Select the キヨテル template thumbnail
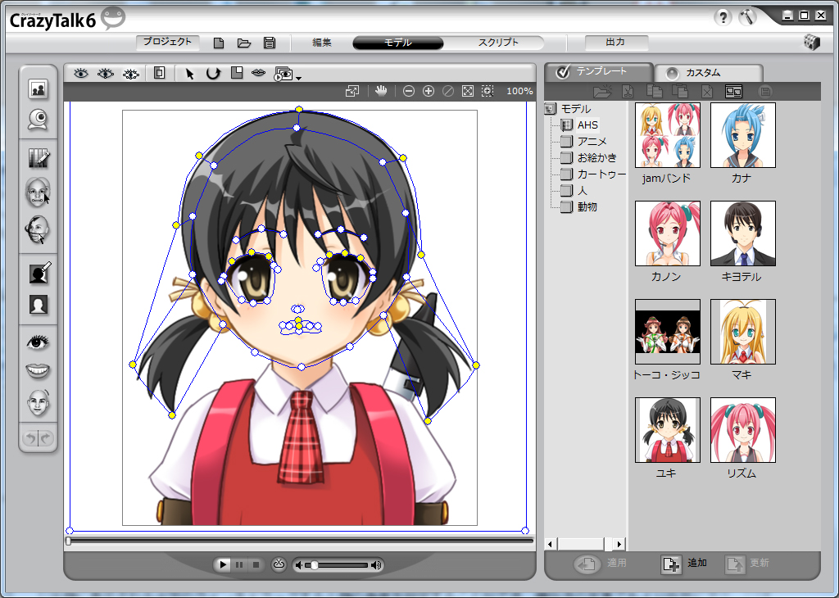The image size is (839, 598). (x=742, y=233)
